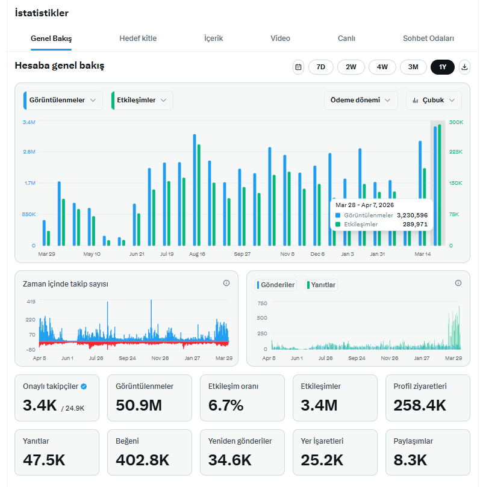Open the Etkileşimler metric dropdown

coord(142,101)
